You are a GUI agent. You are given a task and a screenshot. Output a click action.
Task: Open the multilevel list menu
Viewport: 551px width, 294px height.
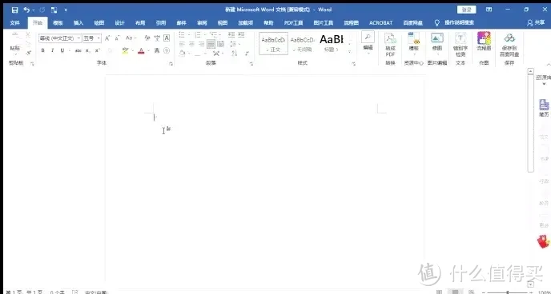[215, 34]
